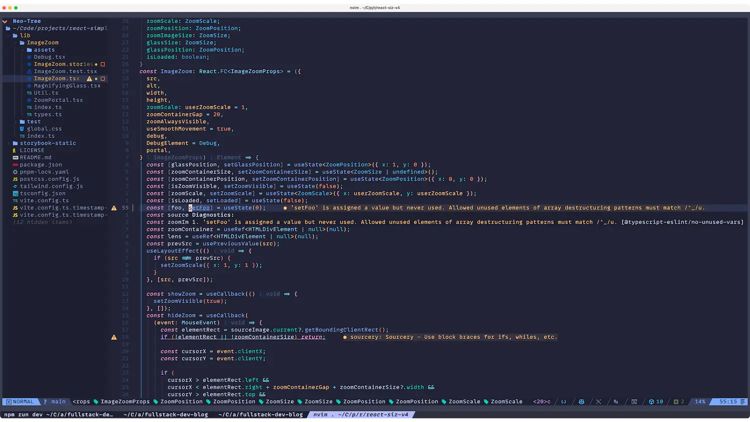The width and height of the screenshot is (750, 422).
Task: Click 'Diagnostics:' heading in the floating popup
Action: tap(213, 215)
